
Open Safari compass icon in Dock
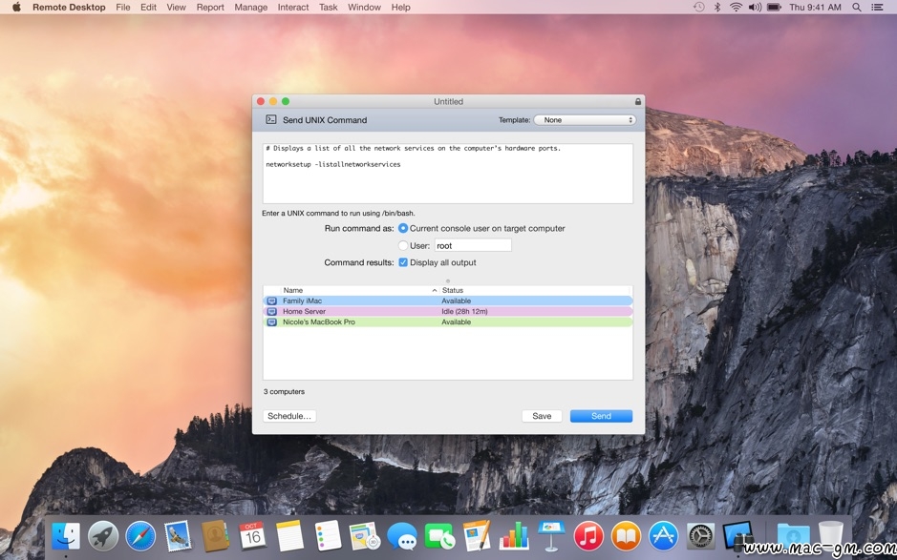(140, 536)
